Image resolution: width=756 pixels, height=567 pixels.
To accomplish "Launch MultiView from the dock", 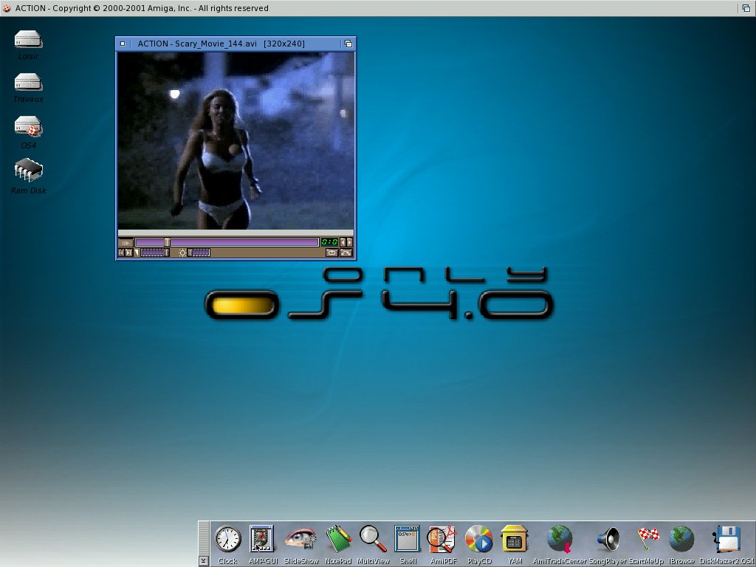I will click(373, 539).
